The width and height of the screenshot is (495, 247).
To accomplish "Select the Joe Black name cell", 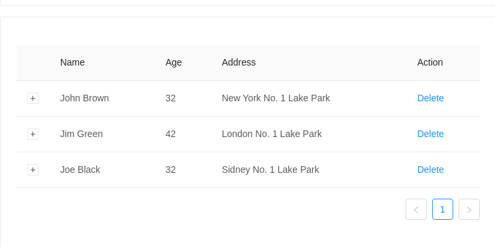I will 80,170.
